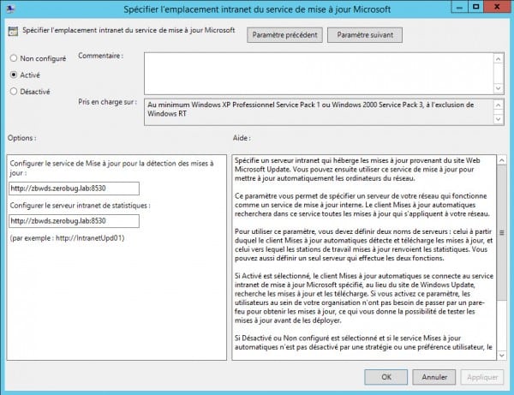Click Aide panel scroll up arrow
Viewport: 514px width, 395px height.
[501, 160]
